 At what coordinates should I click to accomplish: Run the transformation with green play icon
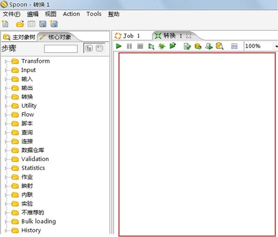pos(118,46)
